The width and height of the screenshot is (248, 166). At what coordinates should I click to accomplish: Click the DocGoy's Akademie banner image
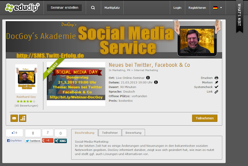click(114, 40)
